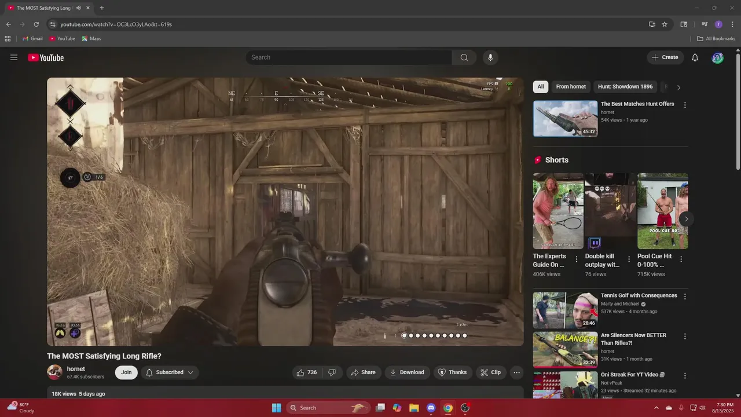
Task: Open Double kill outplay short
Action: pos(610,211)
